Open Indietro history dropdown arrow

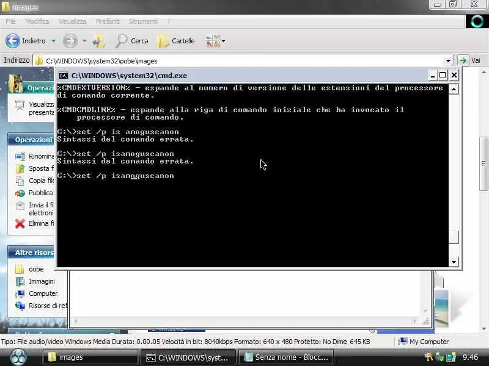tap(54, 41)
